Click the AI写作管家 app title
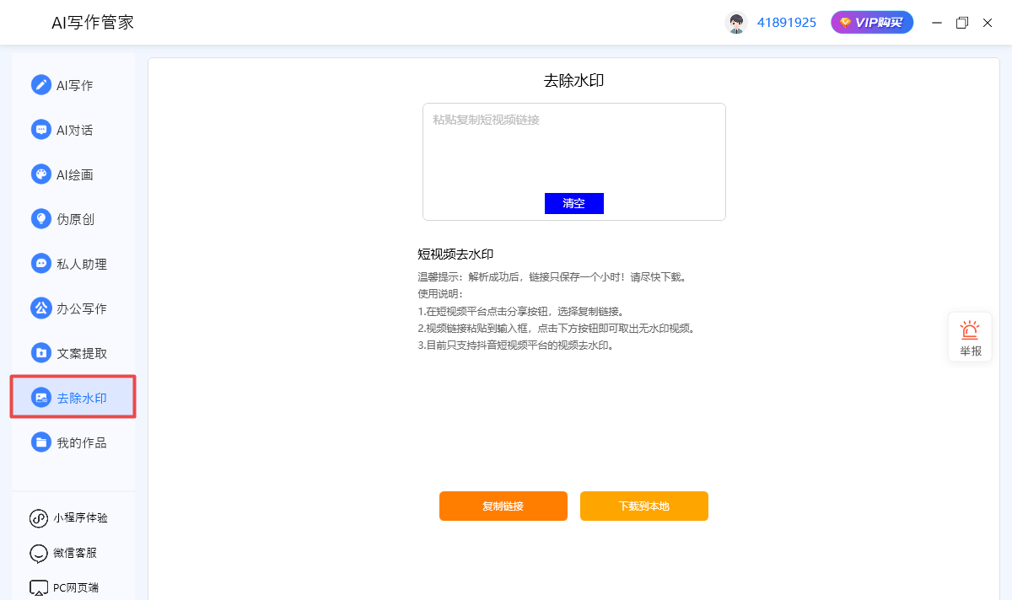Screen dimensions: 1012x600 click(93, 23)
